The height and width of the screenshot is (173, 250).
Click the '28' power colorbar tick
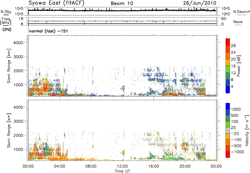click(233, 46)
